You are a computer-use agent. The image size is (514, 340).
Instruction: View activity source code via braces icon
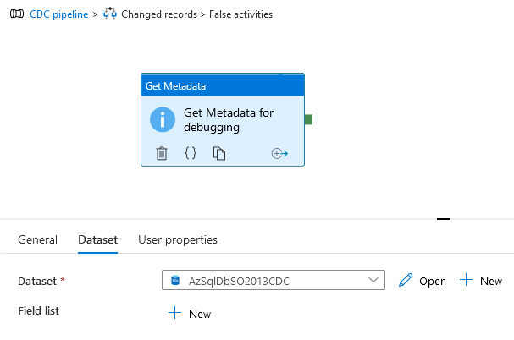191,153
